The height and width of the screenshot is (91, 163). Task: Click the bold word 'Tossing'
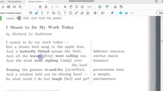(13, 70)
